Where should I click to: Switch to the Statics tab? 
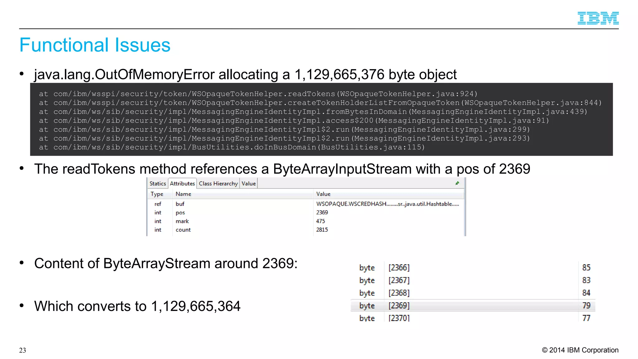tap(158, 184)
